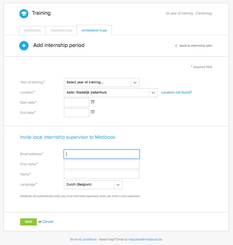Image resolution: width=233 pixels, height=245 pixels.
Task: Focus the First name input field
Action: click(101, 164)
